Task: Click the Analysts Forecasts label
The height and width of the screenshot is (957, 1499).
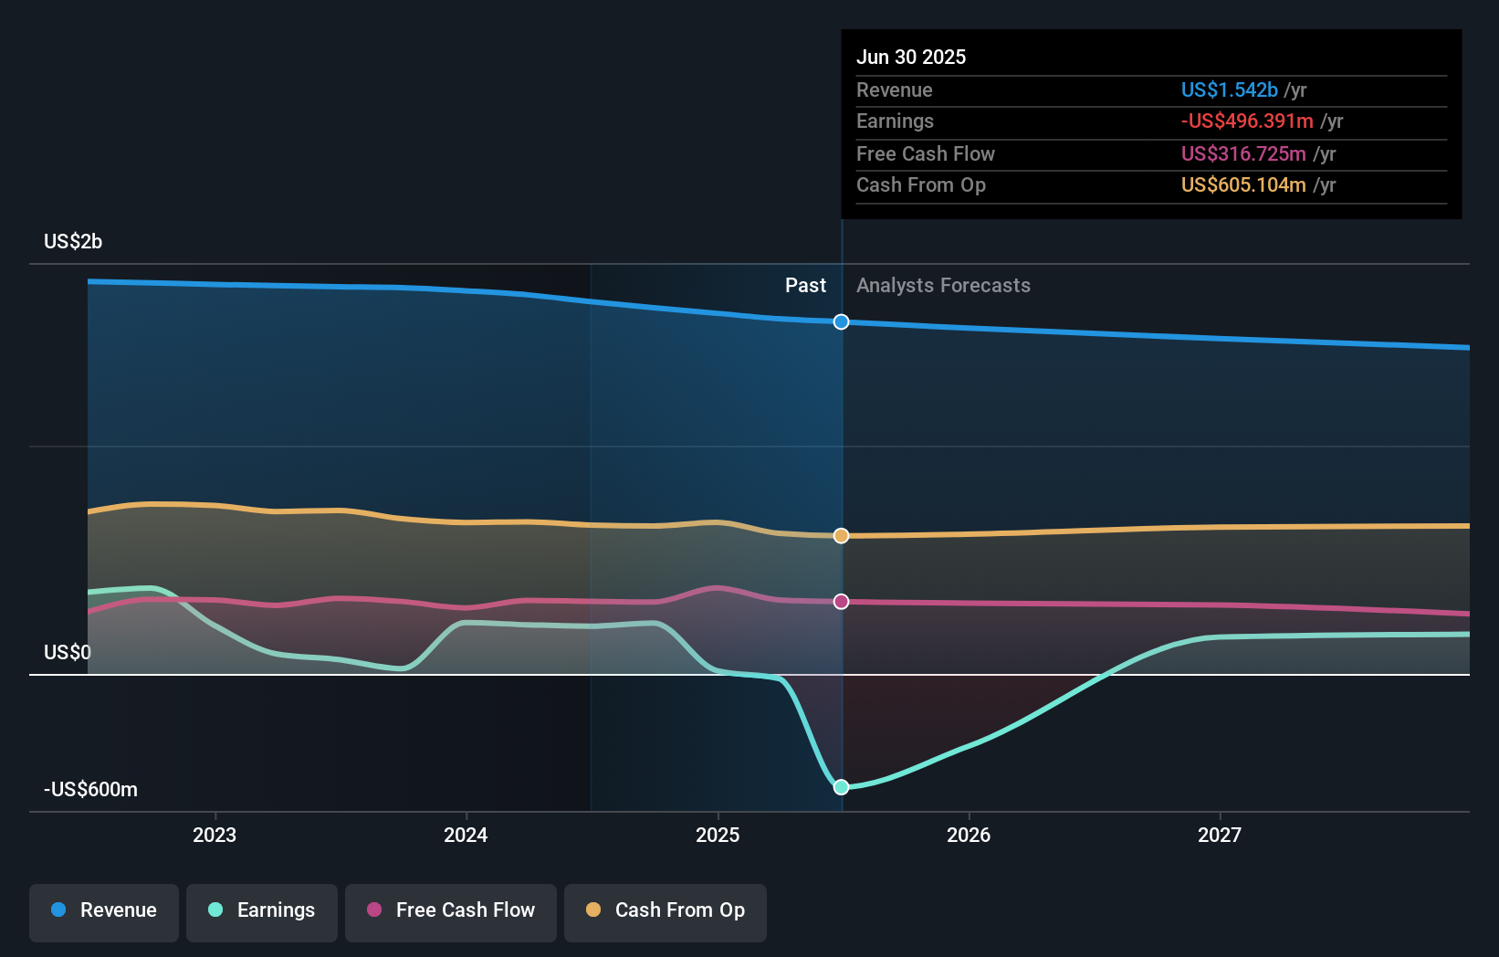Action: [x=943, y=286]
